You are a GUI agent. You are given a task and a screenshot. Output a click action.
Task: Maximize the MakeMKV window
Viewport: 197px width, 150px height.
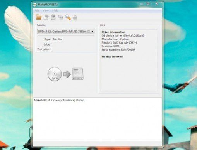148,4
